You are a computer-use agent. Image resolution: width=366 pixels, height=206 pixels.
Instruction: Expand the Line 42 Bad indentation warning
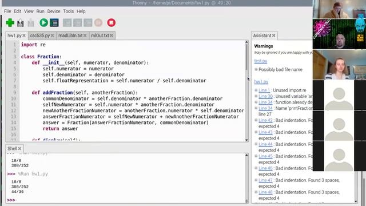(256, 120)
